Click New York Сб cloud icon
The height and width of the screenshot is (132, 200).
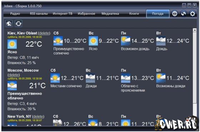point(57,123)
